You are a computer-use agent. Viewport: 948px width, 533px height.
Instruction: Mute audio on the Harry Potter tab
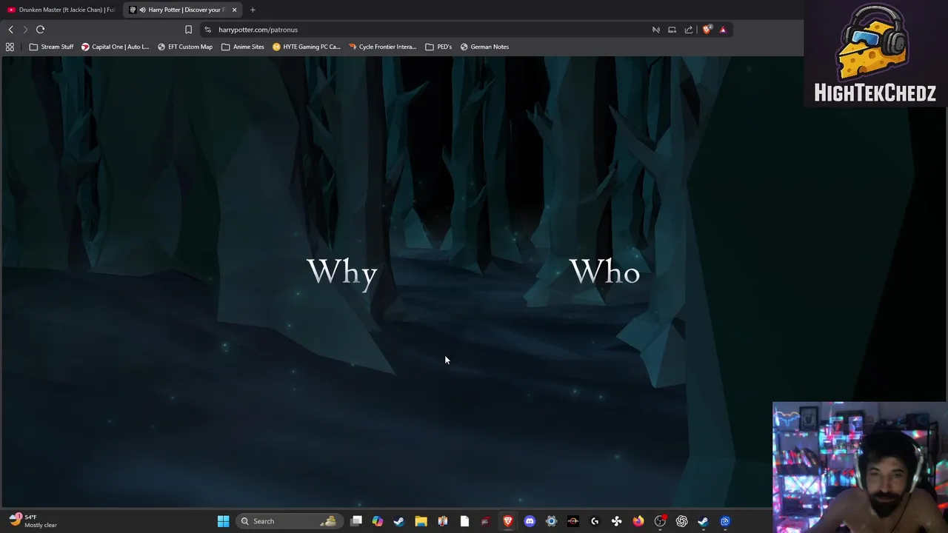click(142, 10)
